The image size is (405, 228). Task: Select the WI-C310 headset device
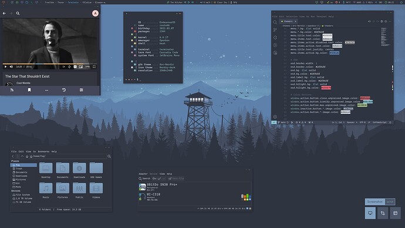[x=195, y=197]
